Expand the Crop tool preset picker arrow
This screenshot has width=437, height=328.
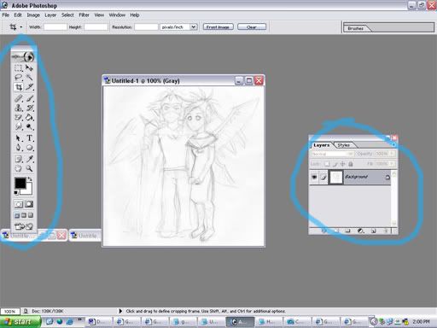click(x=21, y=27)
